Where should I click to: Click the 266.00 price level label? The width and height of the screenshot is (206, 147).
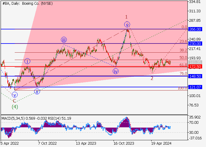point(195,29)
